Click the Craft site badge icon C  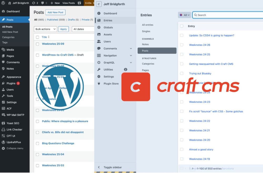[99, 4]
